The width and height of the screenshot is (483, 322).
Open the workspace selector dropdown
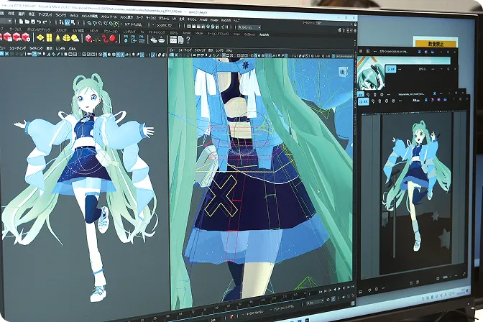pos(334,24)
